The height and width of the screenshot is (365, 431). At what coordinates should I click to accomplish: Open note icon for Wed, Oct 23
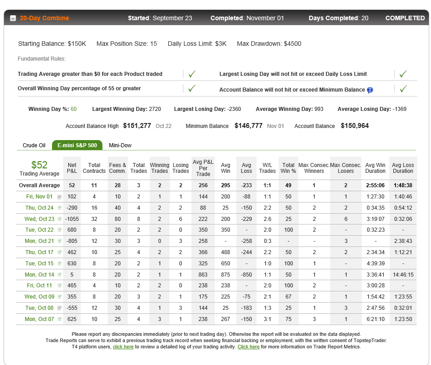click(59, 219)
